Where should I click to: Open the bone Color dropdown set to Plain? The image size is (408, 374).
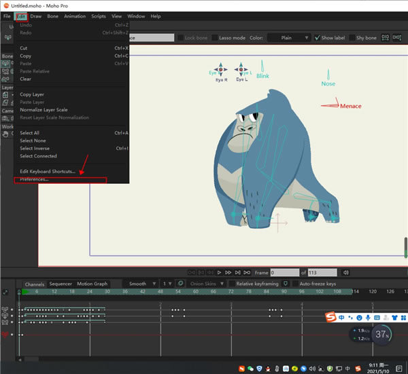point(289,38)
